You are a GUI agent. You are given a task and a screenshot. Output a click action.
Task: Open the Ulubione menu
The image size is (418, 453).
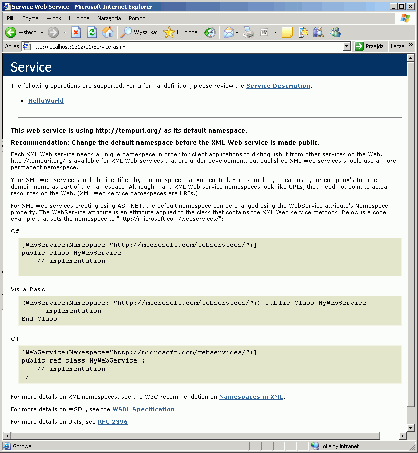[x=79, y=18]
